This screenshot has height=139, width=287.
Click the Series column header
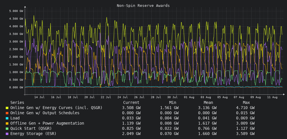pyautogui.click(x=17, y=103)
